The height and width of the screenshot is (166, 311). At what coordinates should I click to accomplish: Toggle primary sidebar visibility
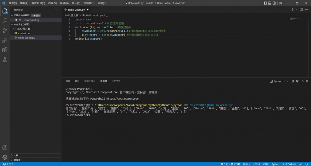coord(265,3)
